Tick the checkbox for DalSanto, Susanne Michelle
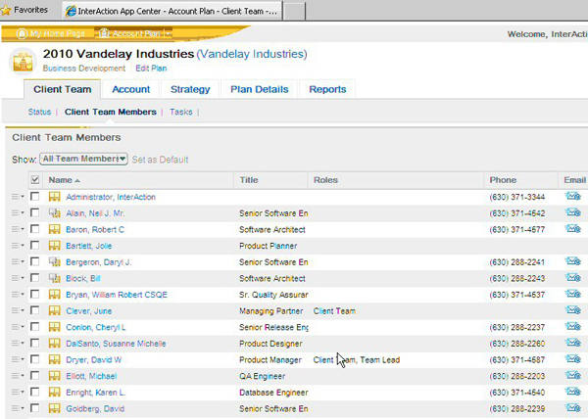Image resolution: width=588 pixels, height=419 pixels. (x=35, y=343)
